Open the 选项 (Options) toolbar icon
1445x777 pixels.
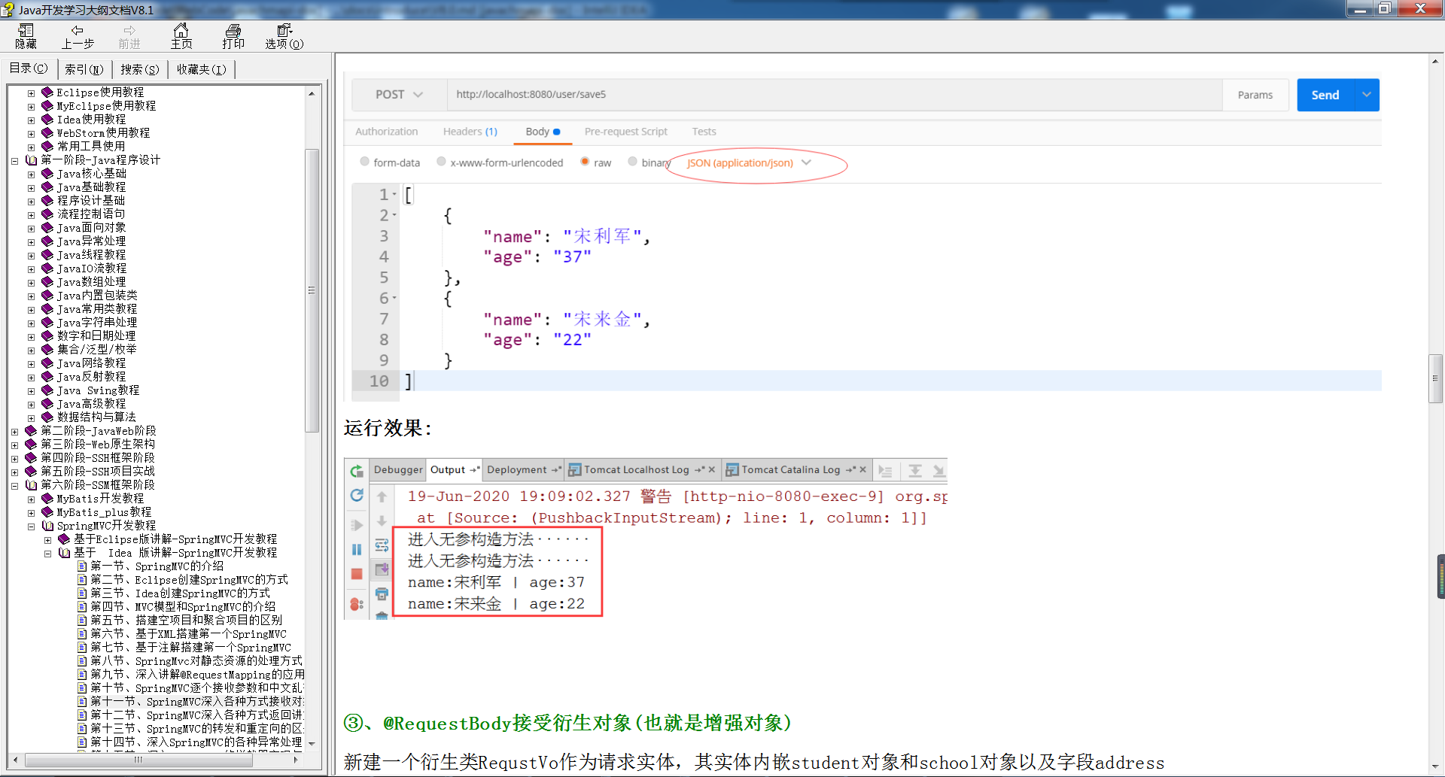(x=284, y=35)
